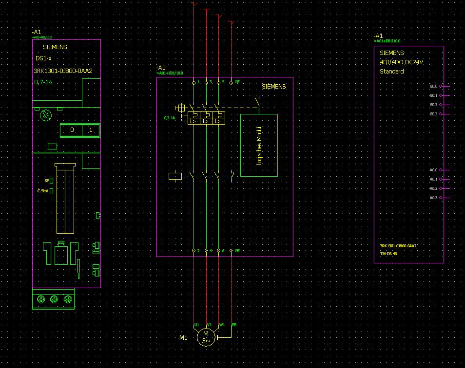Image resolution: width=465 pixels, height=368 pixels.
Task: Select top PE terminal of motor starter
Action: point(231,83)
